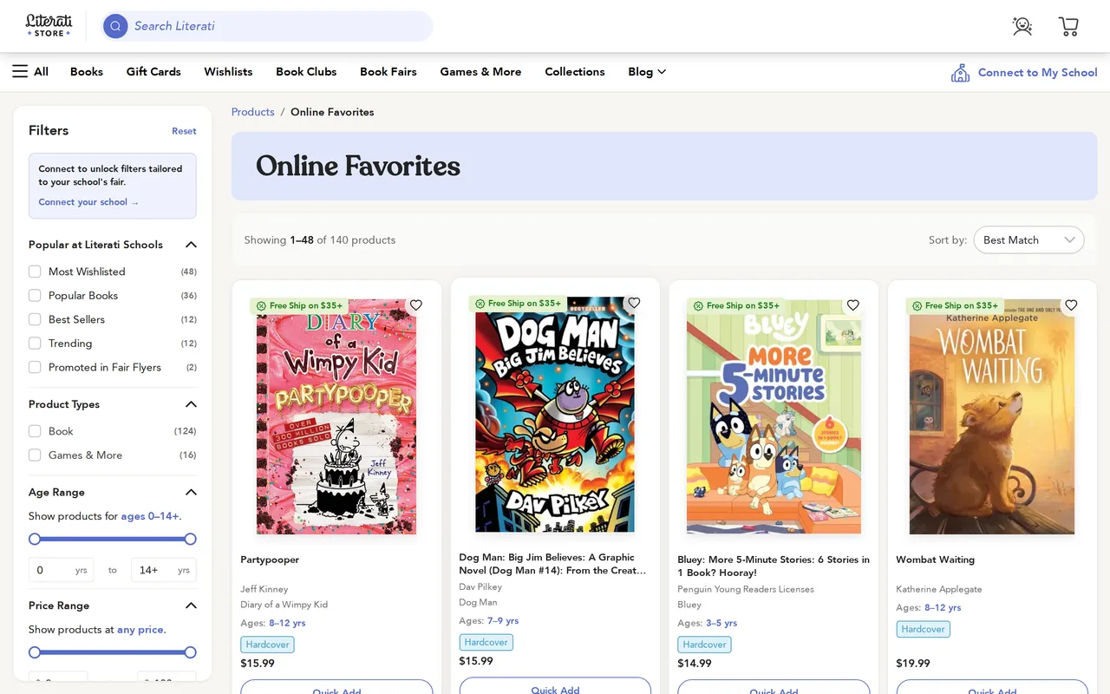The image size is (1110, 694).
Task: Click Connect your school link
Action: pyautogui.click(x=88, y=202)
